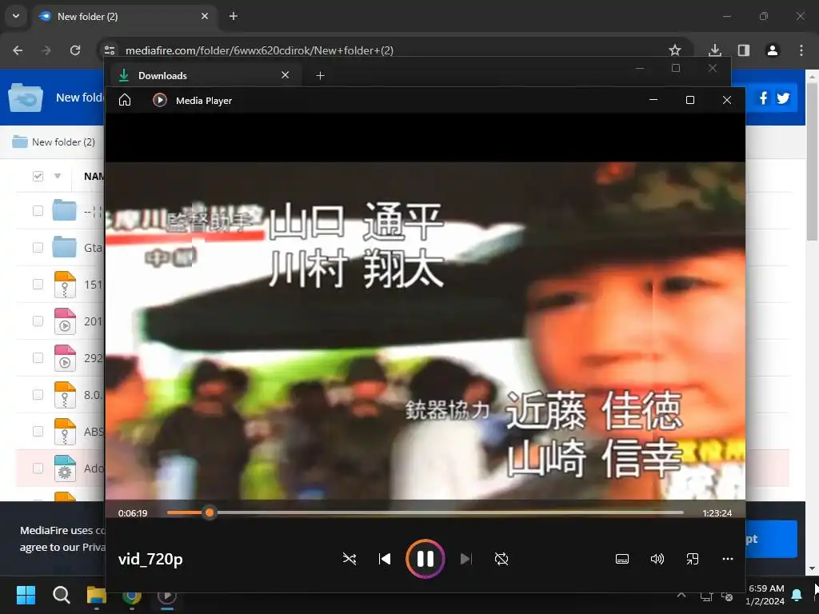This screenshot has width=819, height=614.
Task: Bookmark this page with the star icon
Action: [x=675, y=50]
